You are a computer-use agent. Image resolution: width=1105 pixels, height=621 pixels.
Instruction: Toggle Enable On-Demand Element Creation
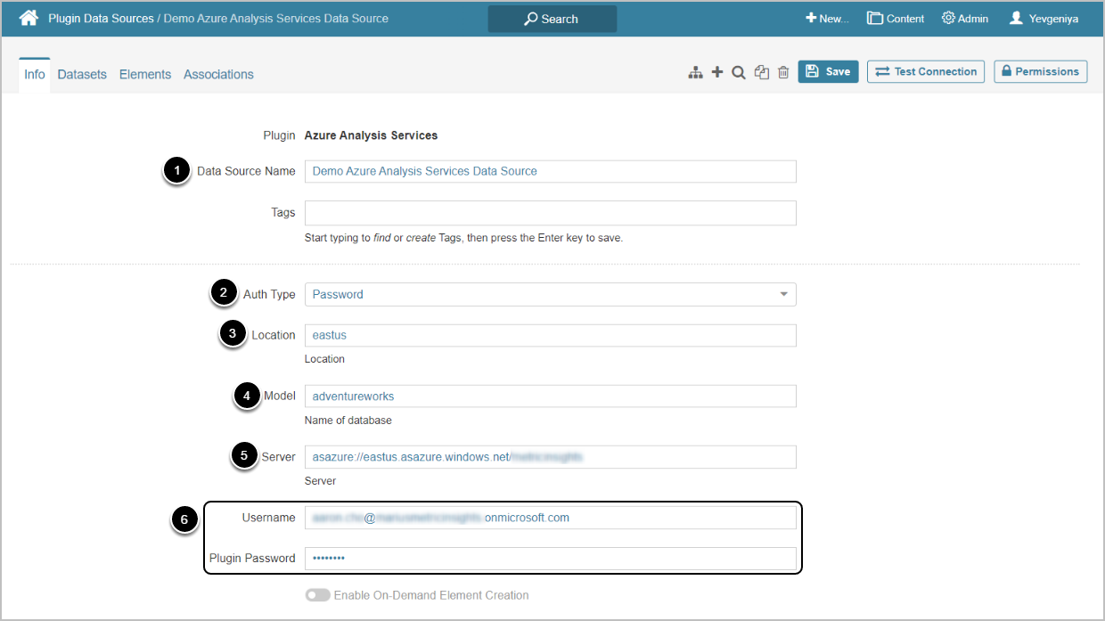[317, 595]
